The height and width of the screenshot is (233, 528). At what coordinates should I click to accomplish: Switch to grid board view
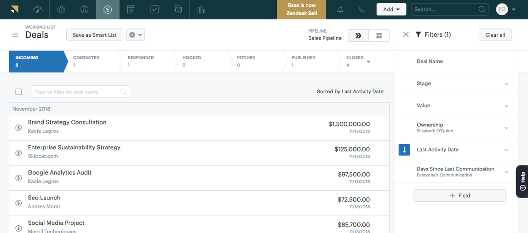pos(379,36)
